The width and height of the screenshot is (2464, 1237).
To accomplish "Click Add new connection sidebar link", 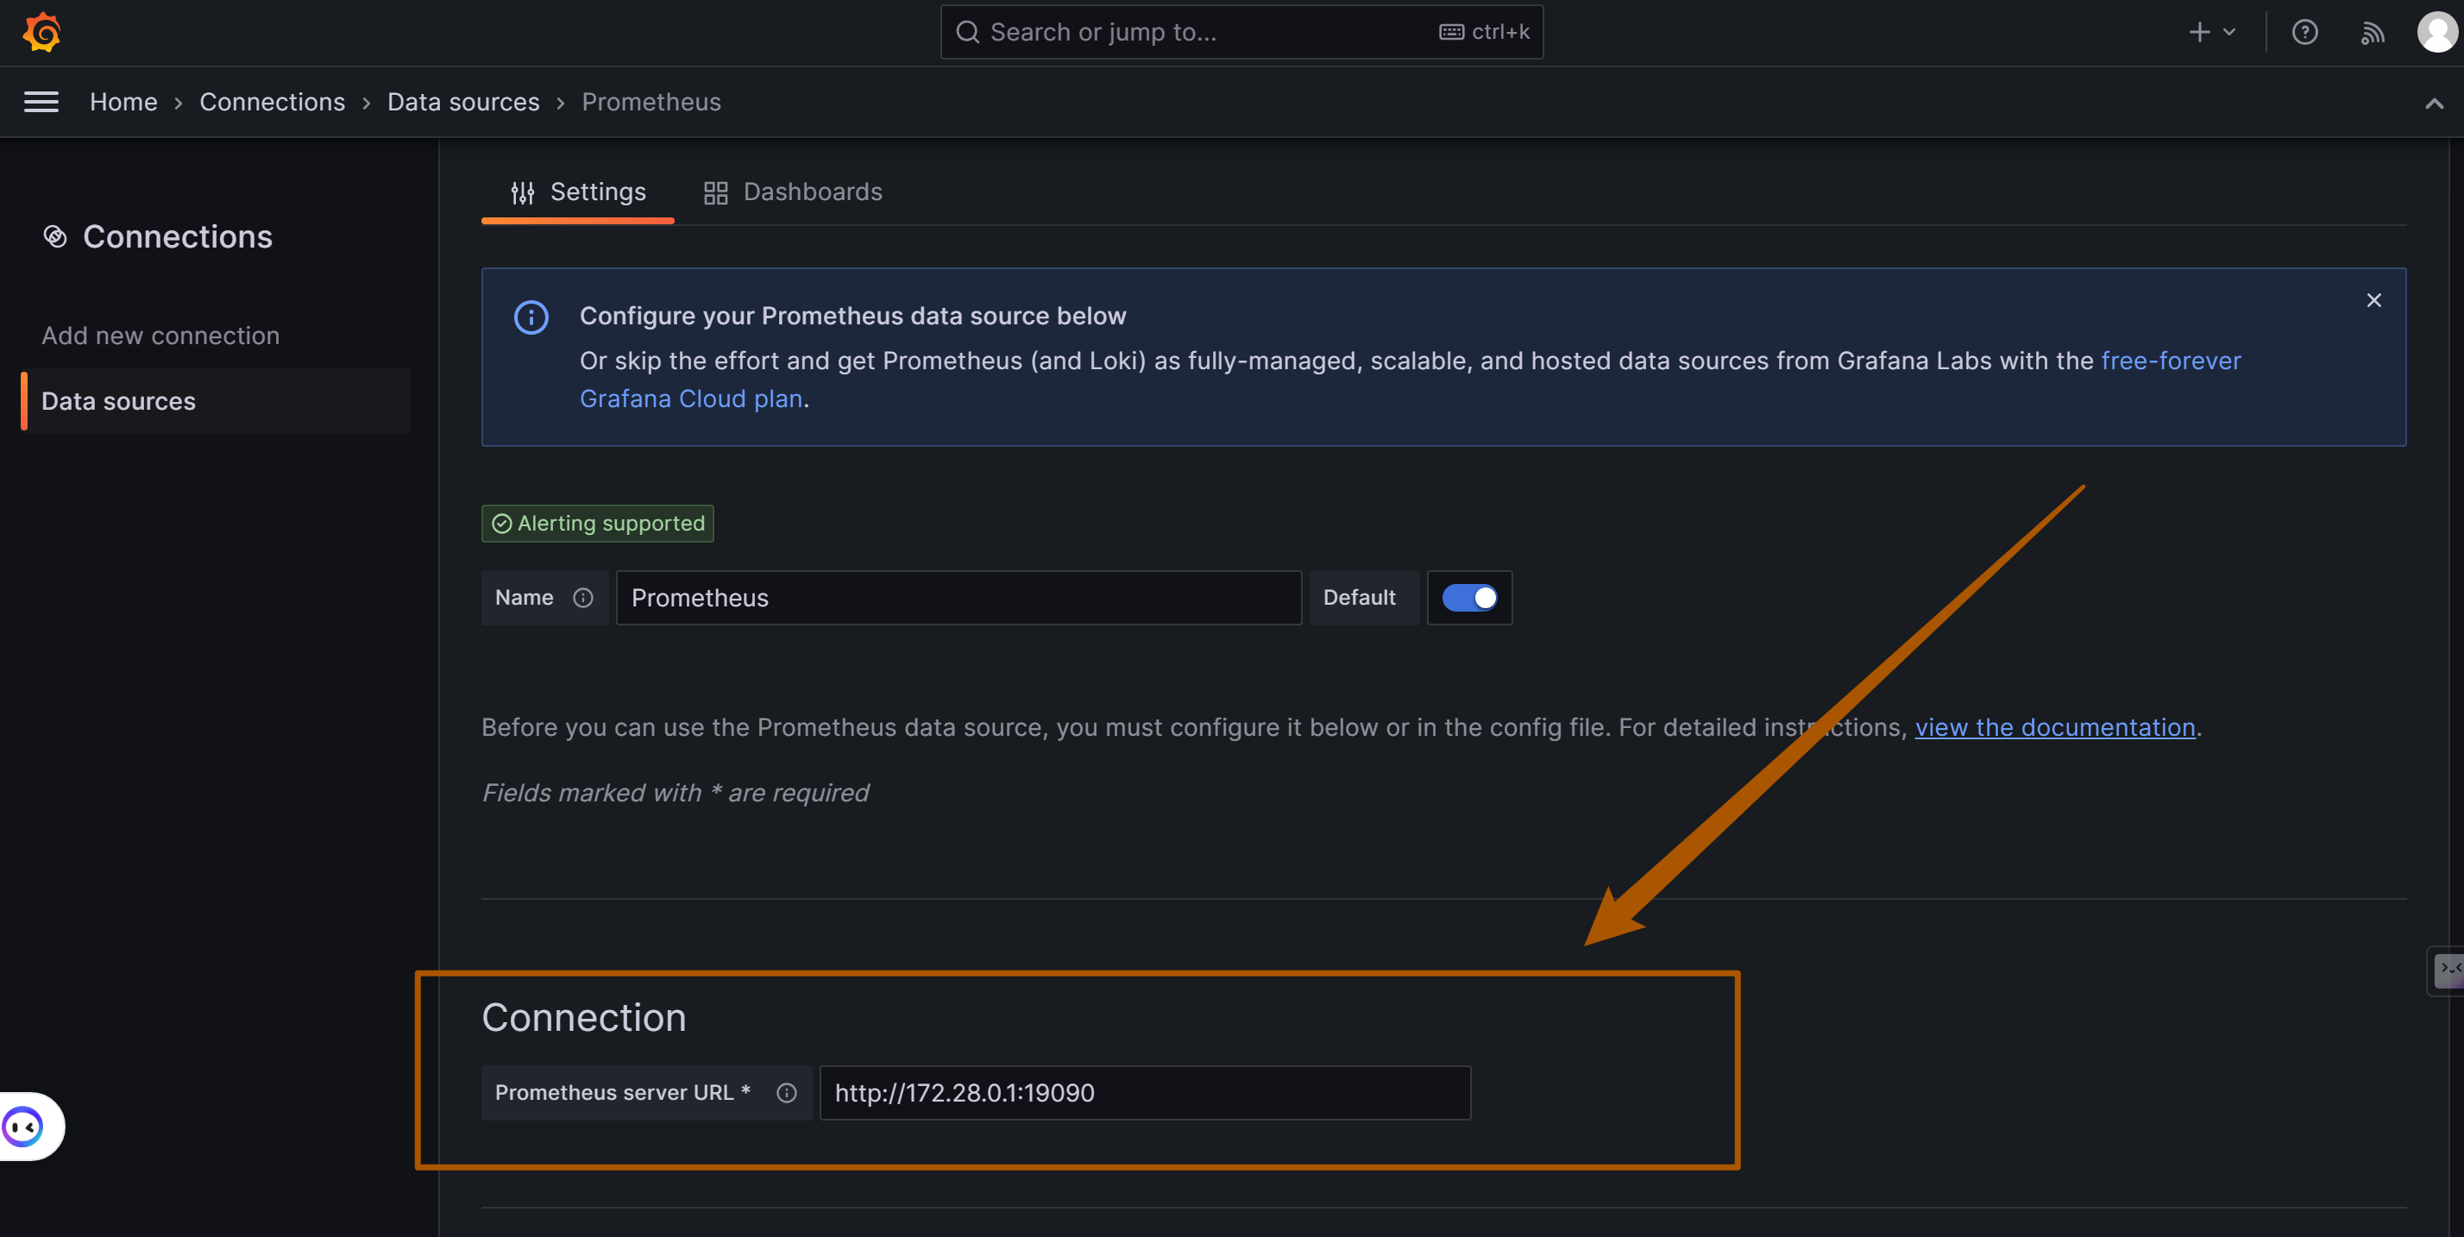I will [x=160, y=333].
